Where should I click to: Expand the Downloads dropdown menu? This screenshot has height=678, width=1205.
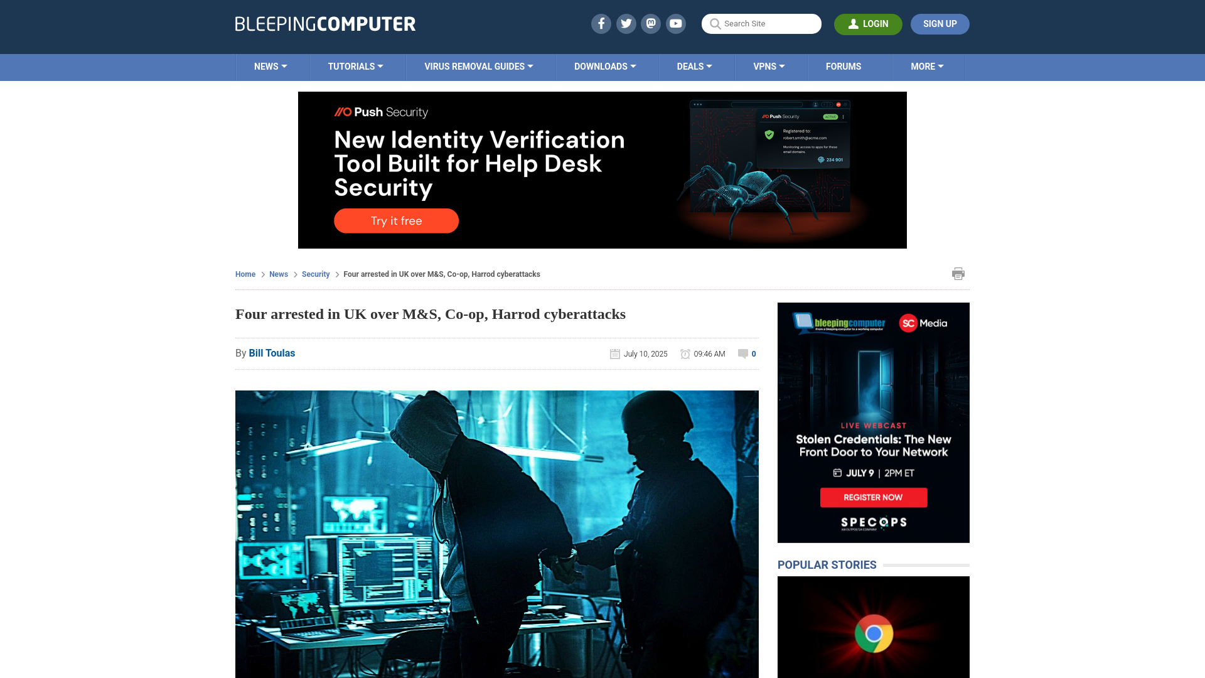click(x=605, y=67)
